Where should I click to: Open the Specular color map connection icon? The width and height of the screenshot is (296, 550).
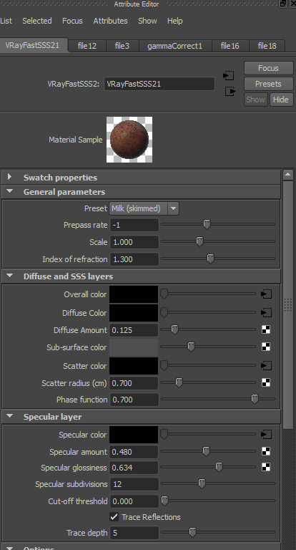[x=266, y=435]
